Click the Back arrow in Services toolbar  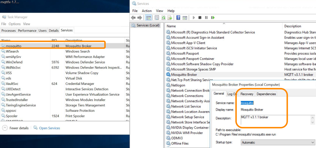133,18
